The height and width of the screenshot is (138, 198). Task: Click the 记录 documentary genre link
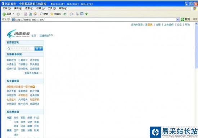(x=30, y=122)
